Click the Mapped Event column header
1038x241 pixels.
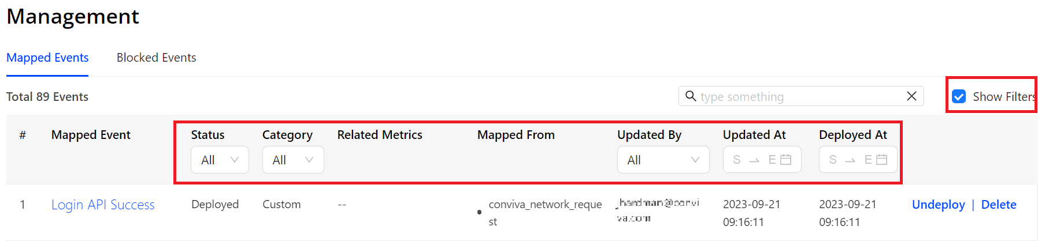[91, 135]
